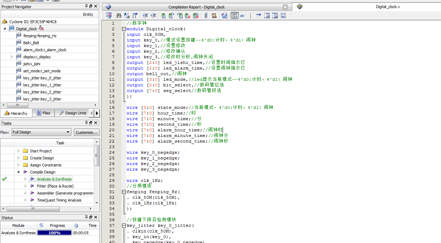Viewport: 441px width, 243px height.
Task: Click the Find binoculars icon in editor toolbar
Action: [119, 15]
